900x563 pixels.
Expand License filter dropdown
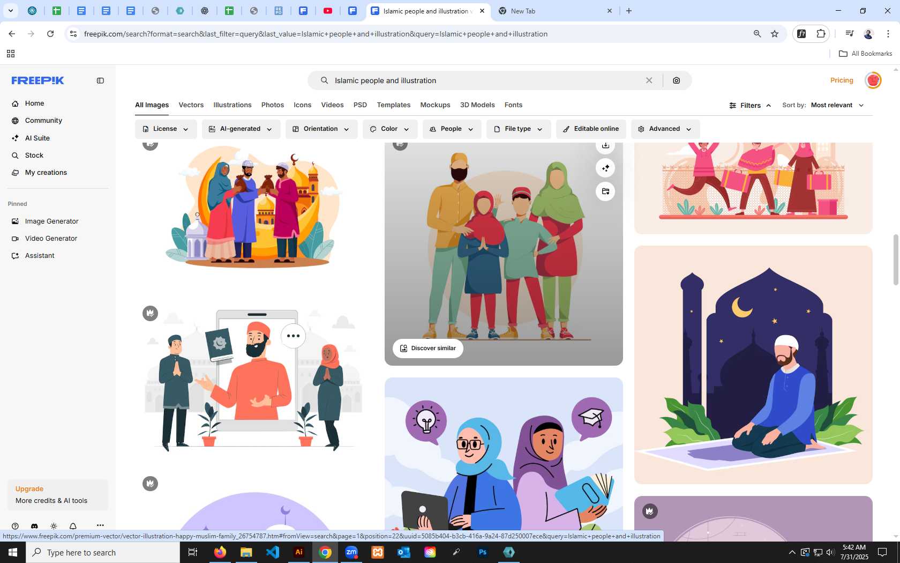click(166, 129)
